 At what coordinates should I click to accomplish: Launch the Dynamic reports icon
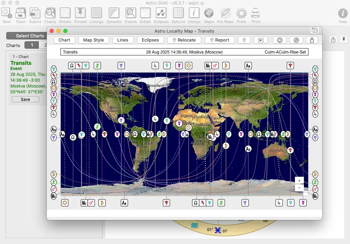[114, 15]
